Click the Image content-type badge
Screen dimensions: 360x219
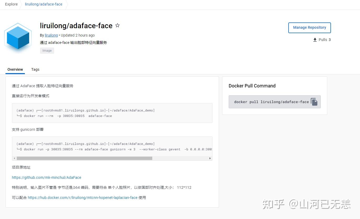47,50
